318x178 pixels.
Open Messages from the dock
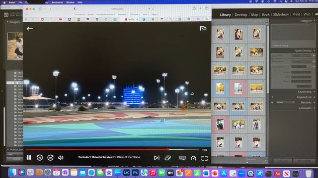click(100, 173)
